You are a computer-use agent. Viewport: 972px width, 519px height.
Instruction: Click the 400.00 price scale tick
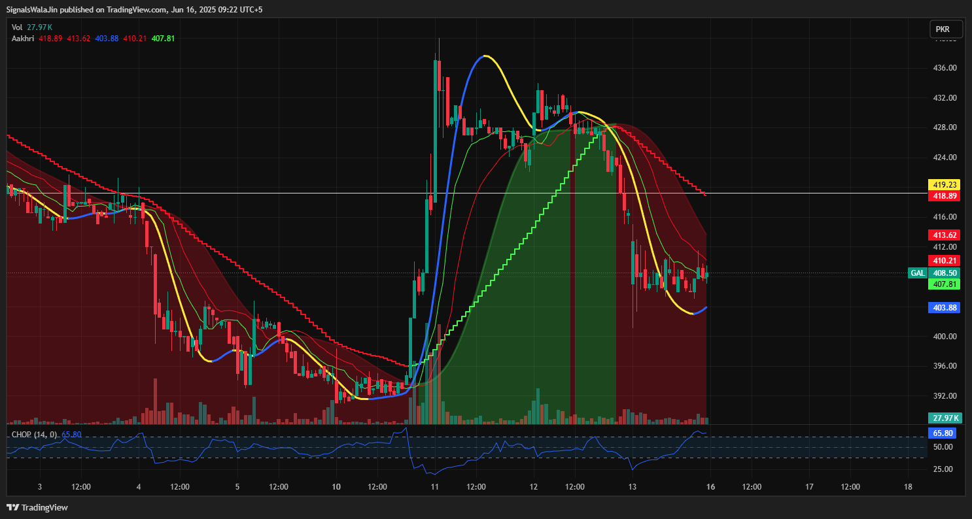pos(945,337)
